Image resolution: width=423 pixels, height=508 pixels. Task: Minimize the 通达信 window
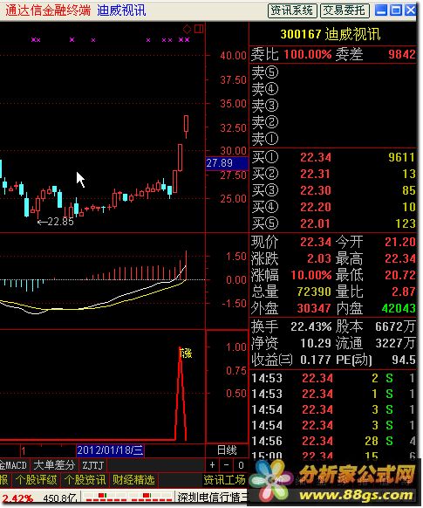[x=381, y=10]
